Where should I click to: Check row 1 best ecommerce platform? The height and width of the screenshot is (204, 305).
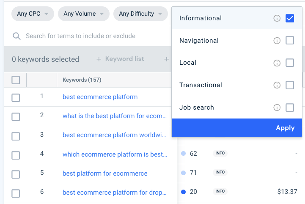(x=16, y=98)
